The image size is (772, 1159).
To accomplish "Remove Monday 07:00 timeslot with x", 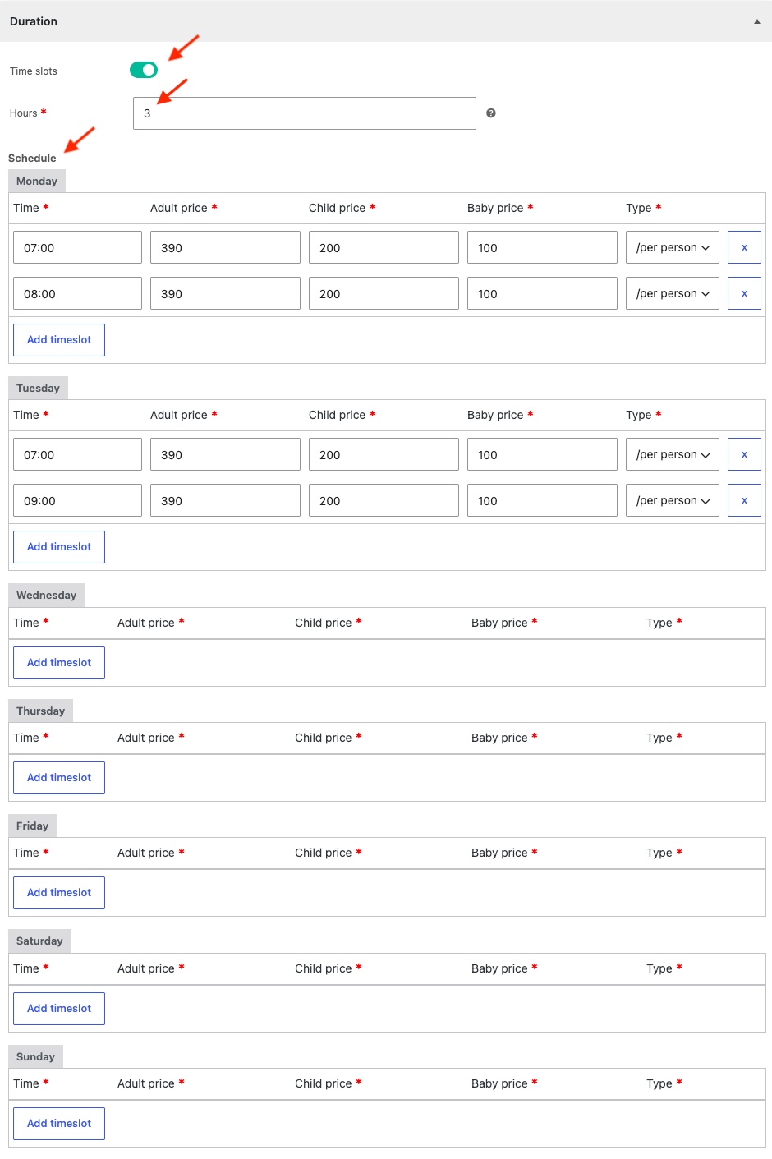I will coord(744,247).
